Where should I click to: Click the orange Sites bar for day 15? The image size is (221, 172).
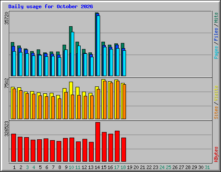105,100
